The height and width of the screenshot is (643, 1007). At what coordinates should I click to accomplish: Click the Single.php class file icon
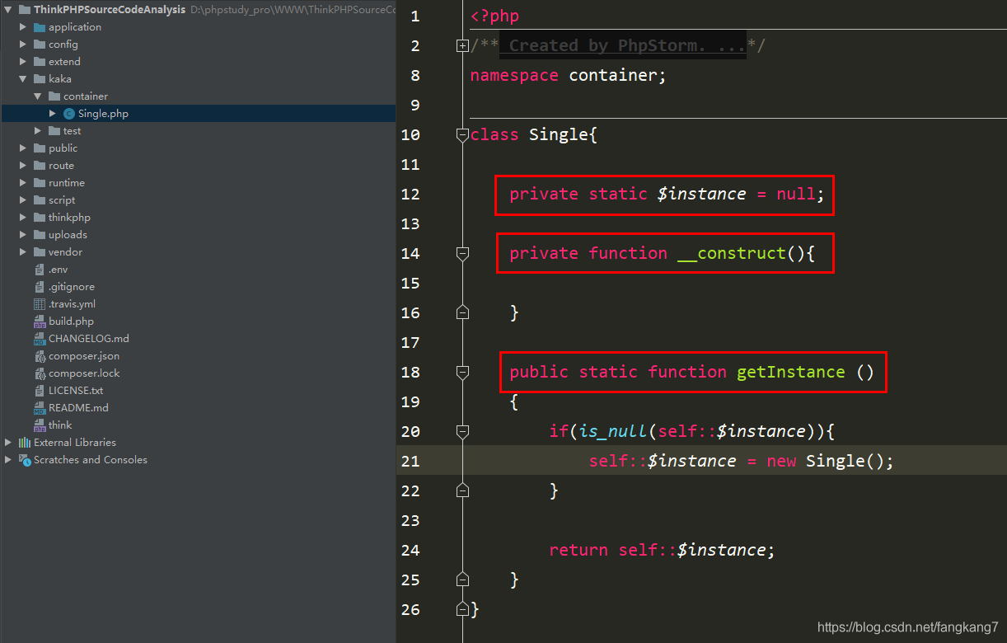tap(69, 114)
